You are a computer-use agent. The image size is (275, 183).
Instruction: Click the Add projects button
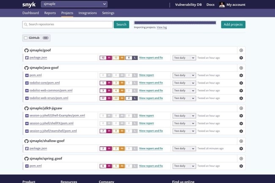pos(233,25)
